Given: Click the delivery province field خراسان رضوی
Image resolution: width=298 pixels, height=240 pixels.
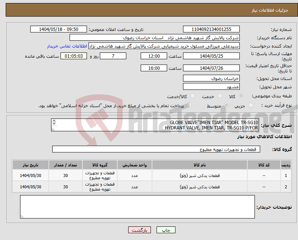Looking at the screenshot, I should [x=211, y=78].
